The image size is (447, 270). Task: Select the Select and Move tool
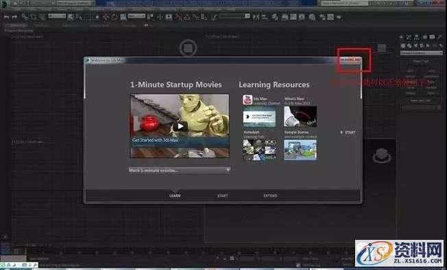click(x=106, y=17)
